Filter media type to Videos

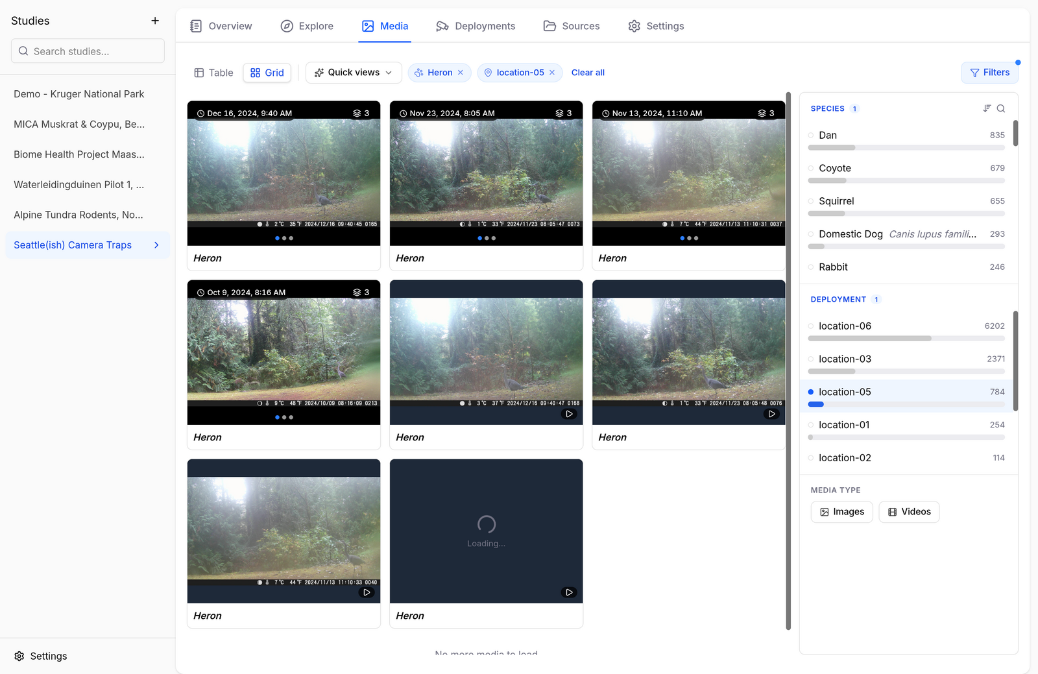point(909,512)
